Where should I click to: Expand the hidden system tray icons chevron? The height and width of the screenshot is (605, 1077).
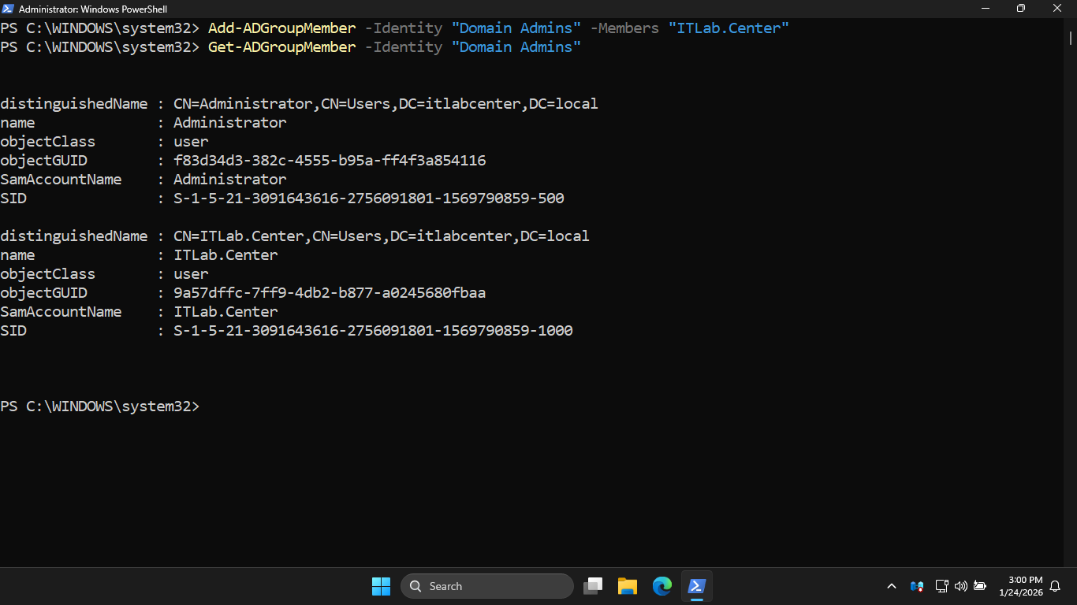[x=892, y=586]
